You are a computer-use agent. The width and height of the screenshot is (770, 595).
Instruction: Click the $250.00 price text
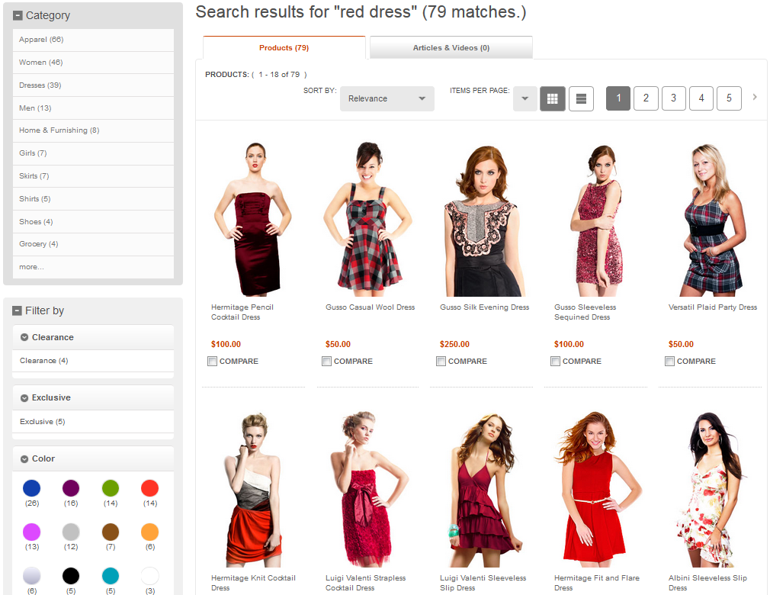tap(454, 345)
